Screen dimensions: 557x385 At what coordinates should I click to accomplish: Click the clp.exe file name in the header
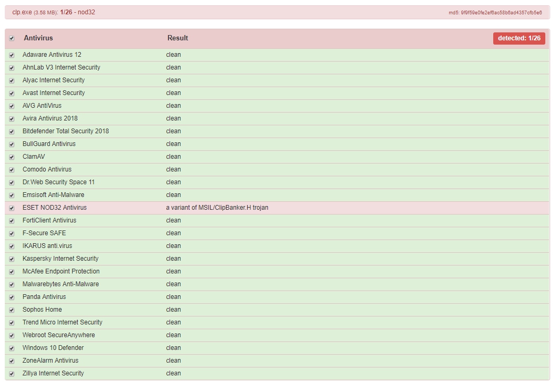pos(22,12)
